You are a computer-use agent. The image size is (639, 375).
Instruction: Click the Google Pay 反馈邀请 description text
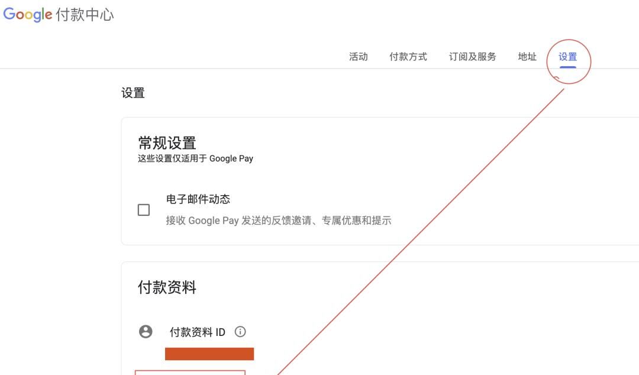click(x=278, y=221)
